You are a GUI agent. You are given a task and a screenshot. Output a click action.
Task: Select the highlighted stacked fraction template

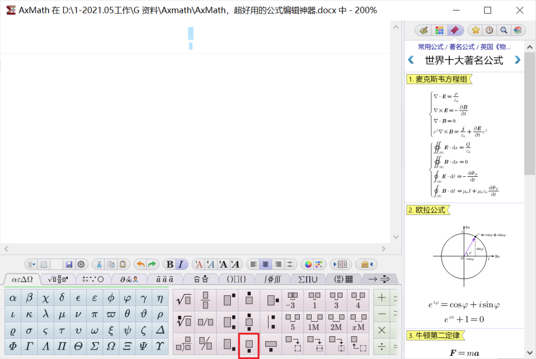click(x=249, y=345)
